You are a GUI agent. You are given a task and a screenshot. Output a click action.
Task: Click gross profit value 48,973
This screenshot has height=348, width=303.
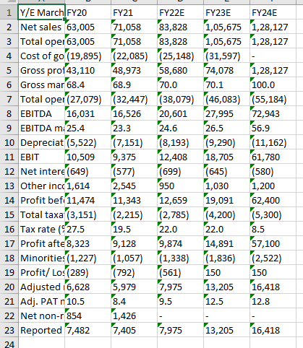(134, 70)
